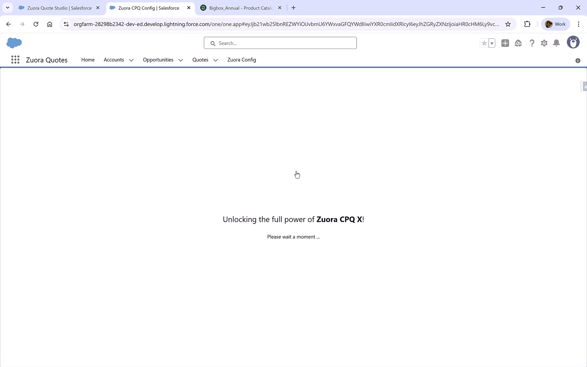Click inside the Search field
Image resolution: width=587 pixels, height=367 pixels.
click(x=280, y=43)
